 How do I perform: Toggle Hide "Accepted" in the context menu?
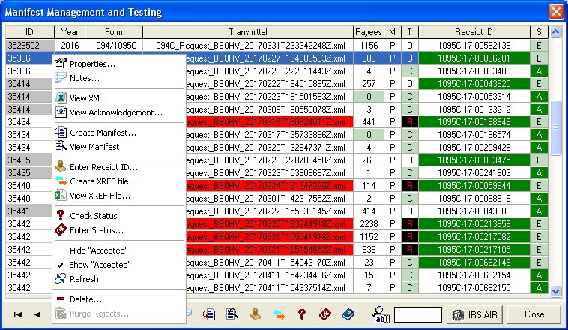tap(99, 250)
